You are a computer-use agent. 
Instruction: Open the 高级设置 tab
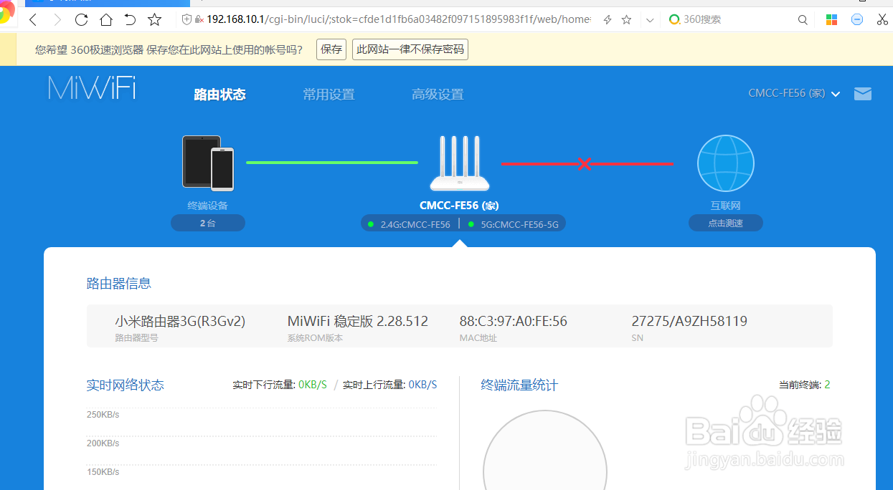point(438,95)
